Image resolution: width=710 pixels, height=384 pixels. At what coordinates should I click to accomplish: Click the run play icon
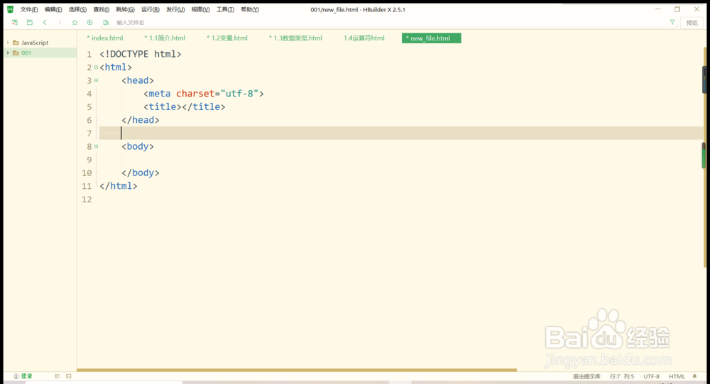[89, 22]
